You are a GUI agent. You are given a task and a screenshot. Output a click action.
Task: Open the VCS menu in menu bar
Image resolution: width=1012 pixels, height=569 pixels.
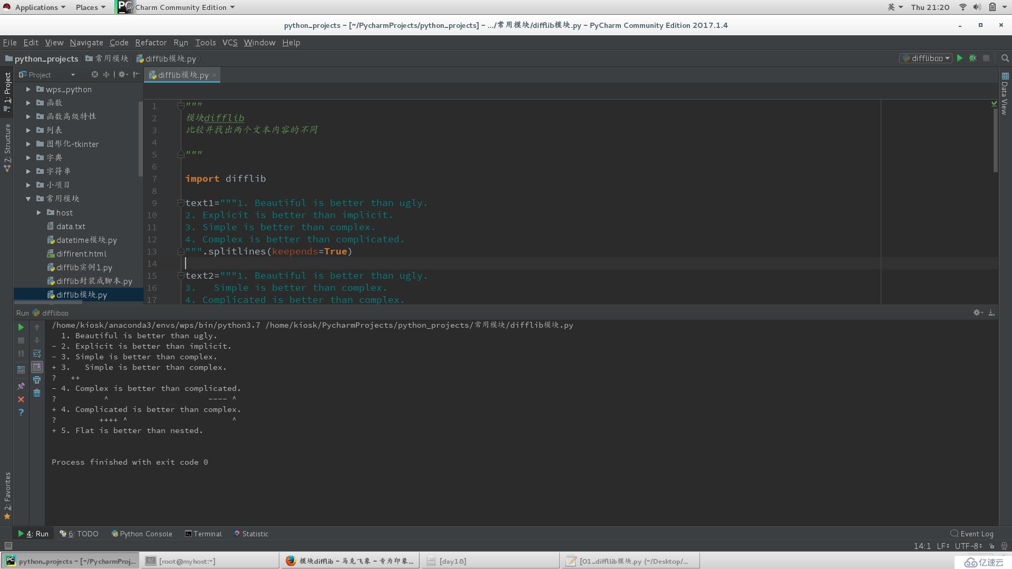click(229, 42)
